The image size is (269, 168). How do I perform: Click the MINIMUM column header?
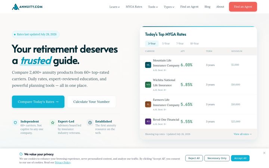(237, 51)
